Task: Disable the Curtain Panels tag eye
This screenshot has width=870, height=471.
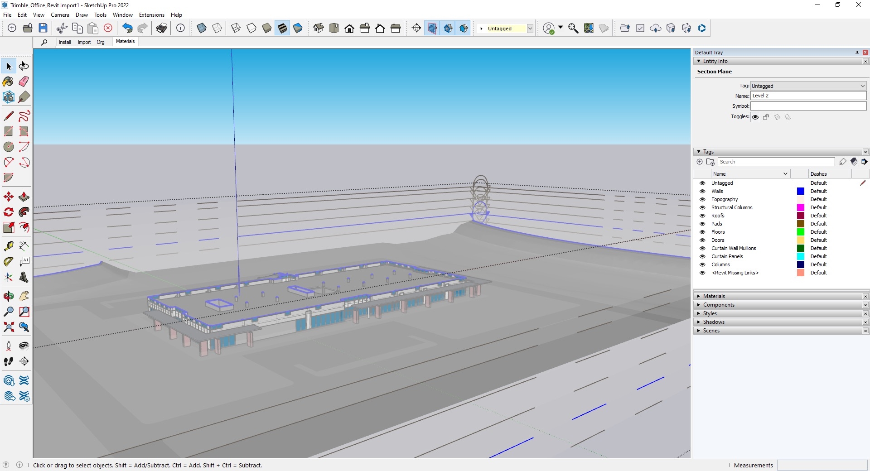Action: point(702,256)
